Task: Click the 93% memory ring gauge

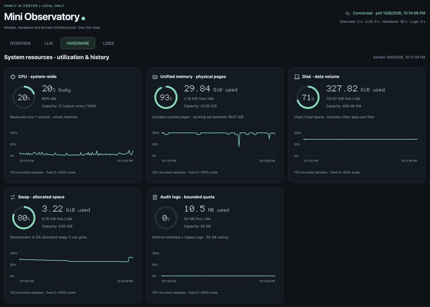Action: 166,97
